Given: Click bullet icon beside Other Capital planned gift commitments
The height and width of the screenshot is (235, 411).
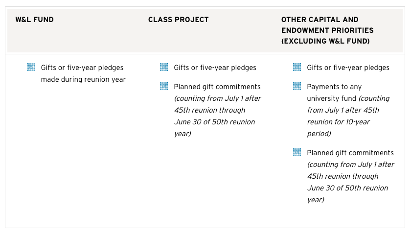Looking at the screenshot, I should tap(297, 152).
